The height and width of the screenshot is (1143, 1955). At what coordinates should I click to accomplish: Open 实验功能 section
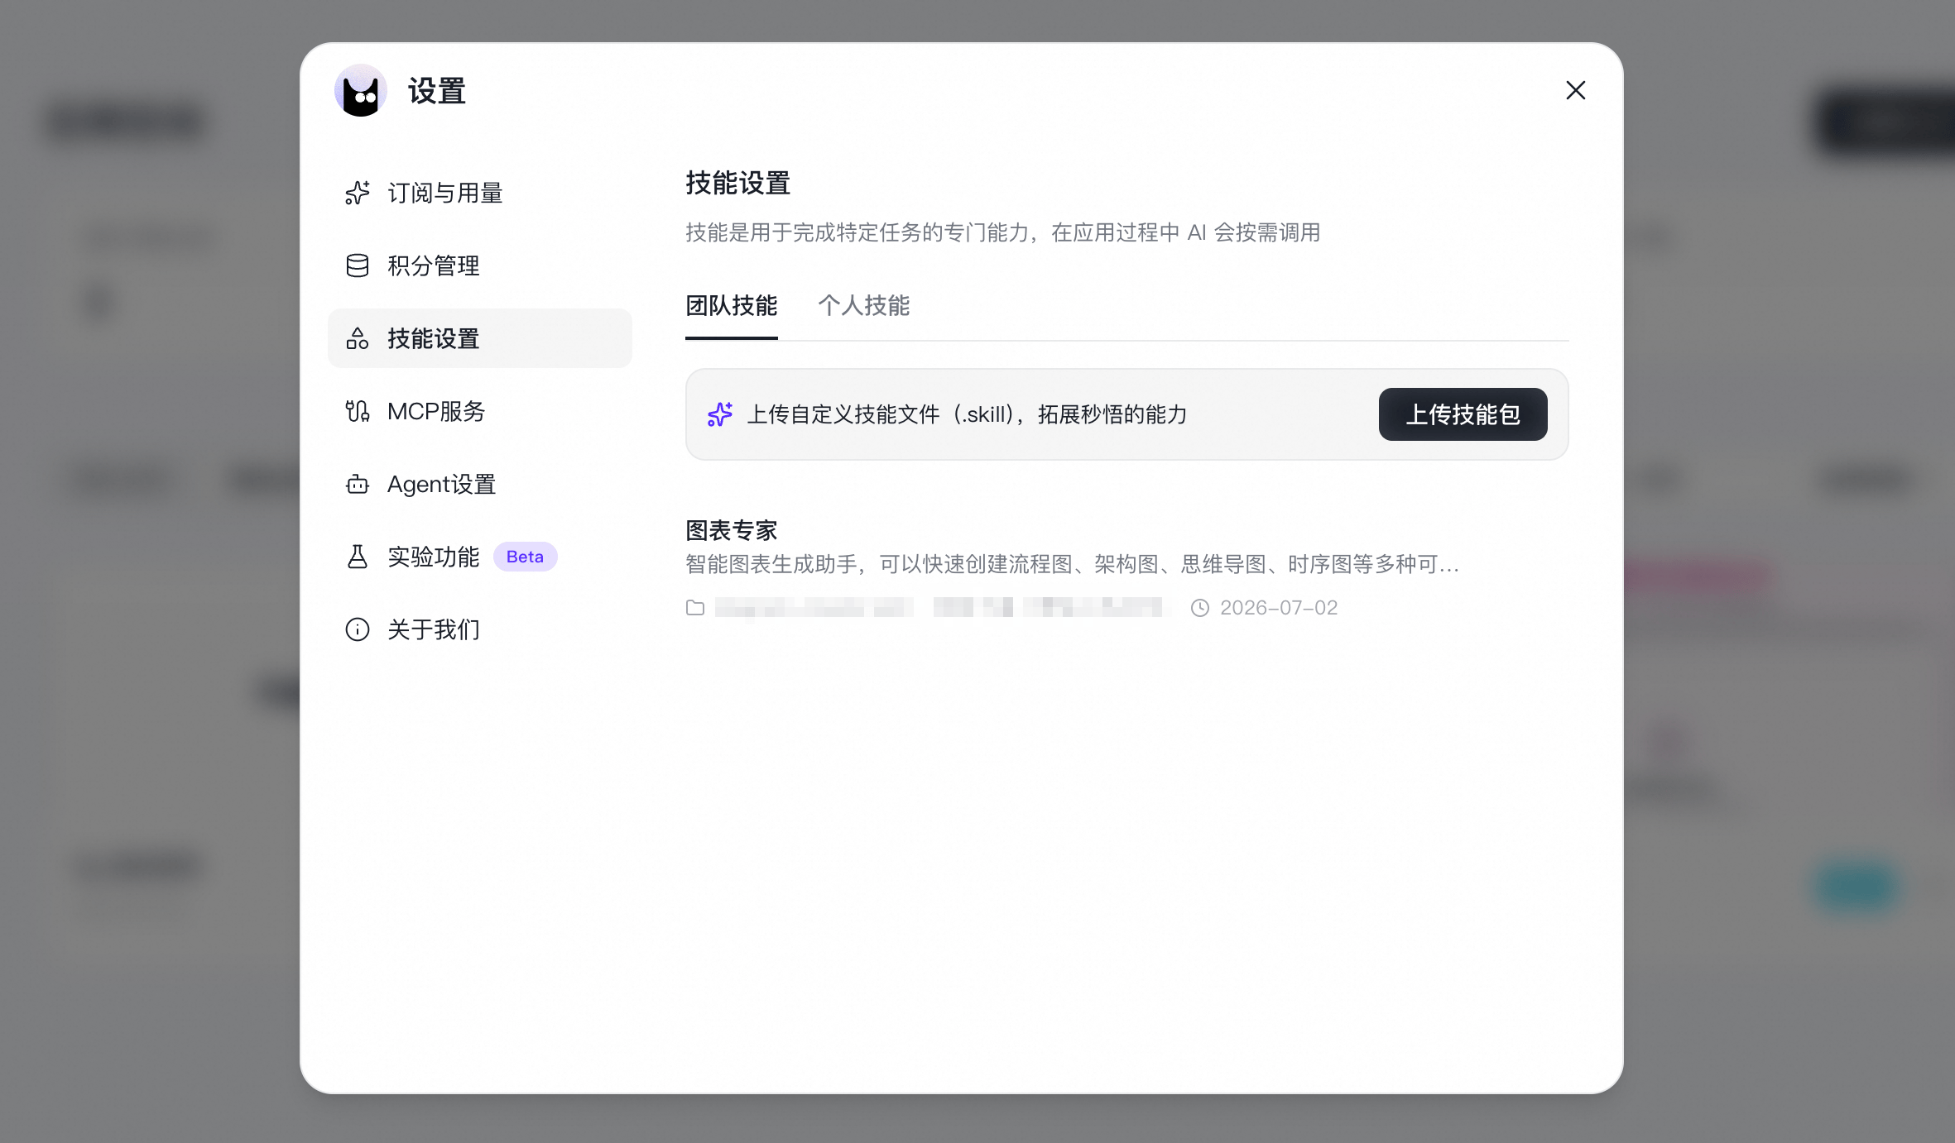point(480,557)
